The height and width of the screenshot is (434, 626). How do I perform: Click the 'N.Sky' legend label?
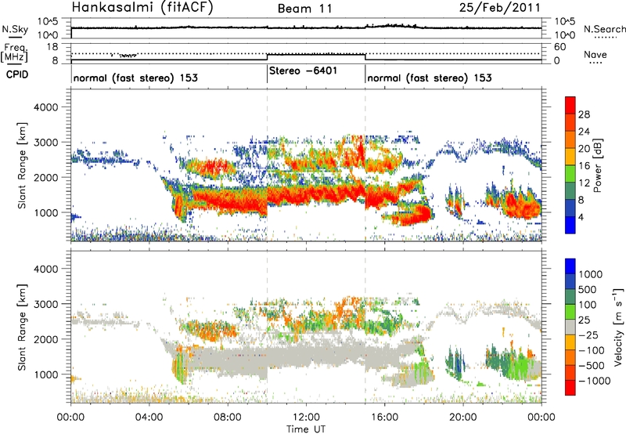point(15,29)
